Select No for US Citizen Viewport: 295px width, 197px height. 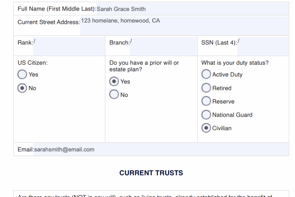point(22,88)
